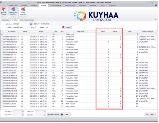Close the Kartu Stok tab panel X
Screen dimensions: 159x123
pyautogui.click(x=156, y=20)
